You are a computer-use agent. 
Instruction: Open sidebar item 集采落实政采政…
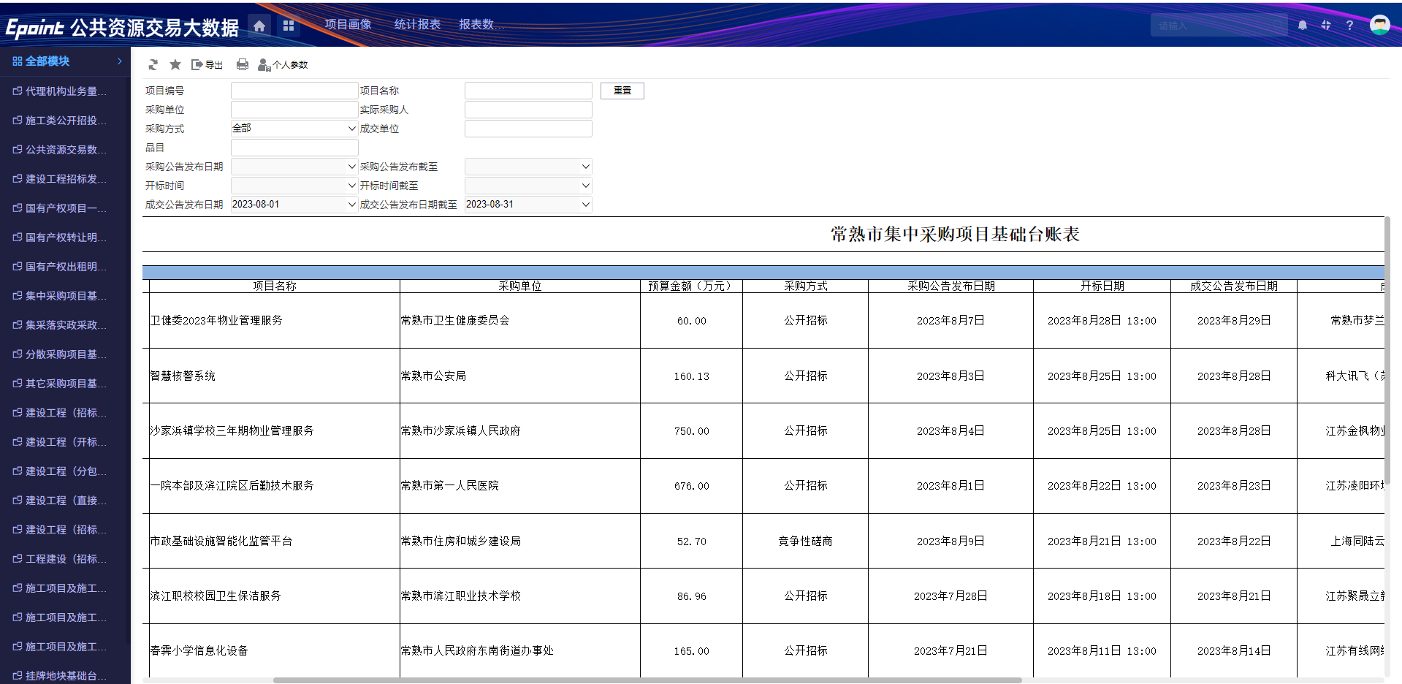tap(65, 325)
